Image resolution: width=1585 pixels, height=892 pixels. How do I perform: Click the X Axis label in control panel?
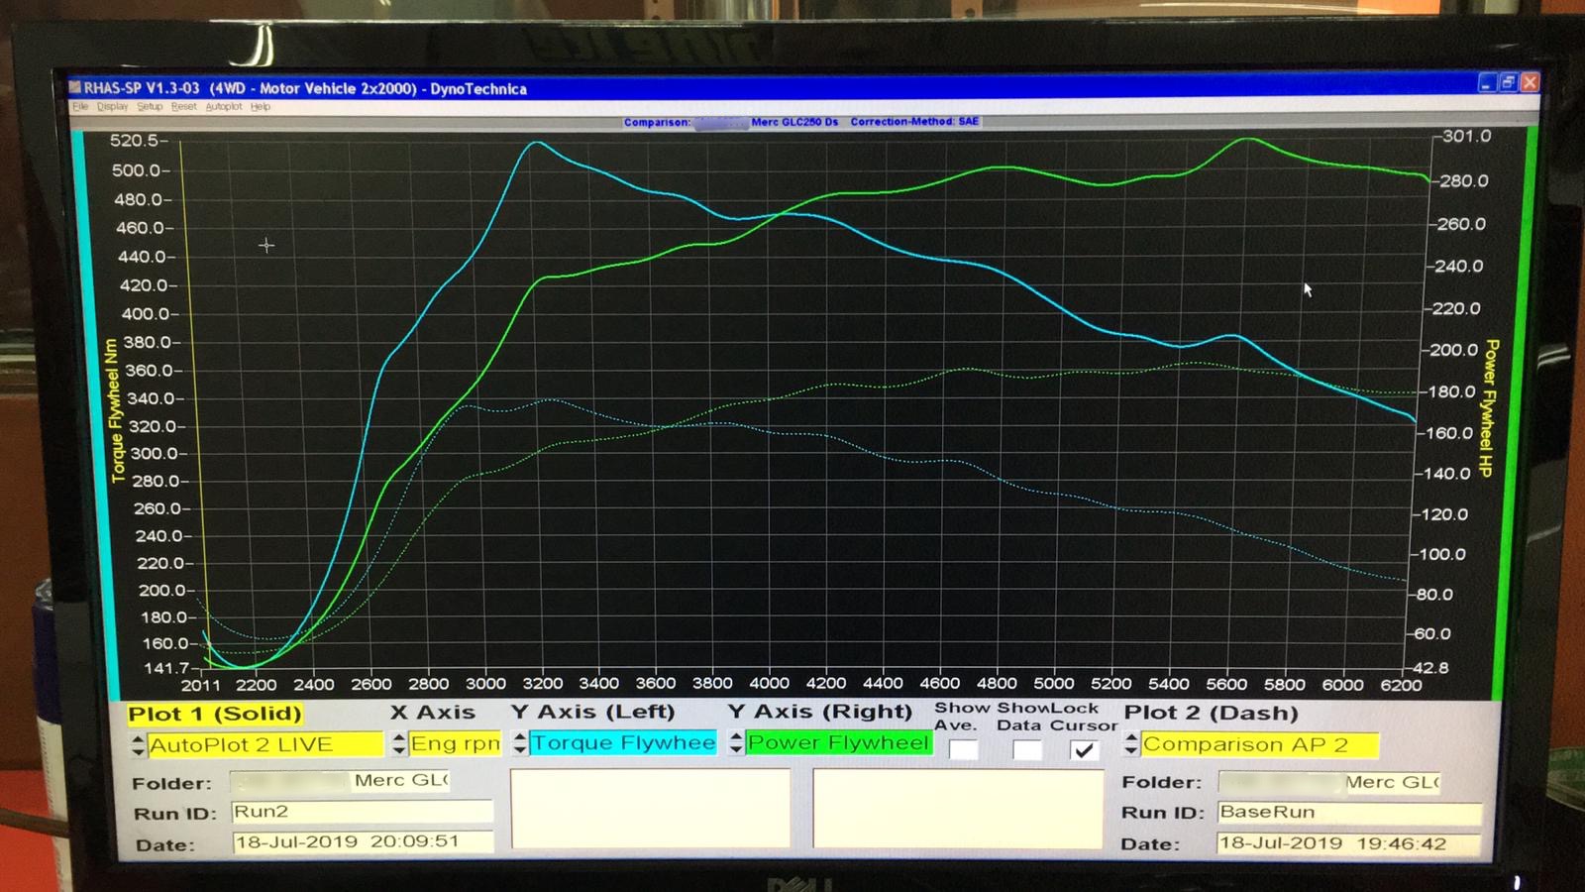[433, 712]
